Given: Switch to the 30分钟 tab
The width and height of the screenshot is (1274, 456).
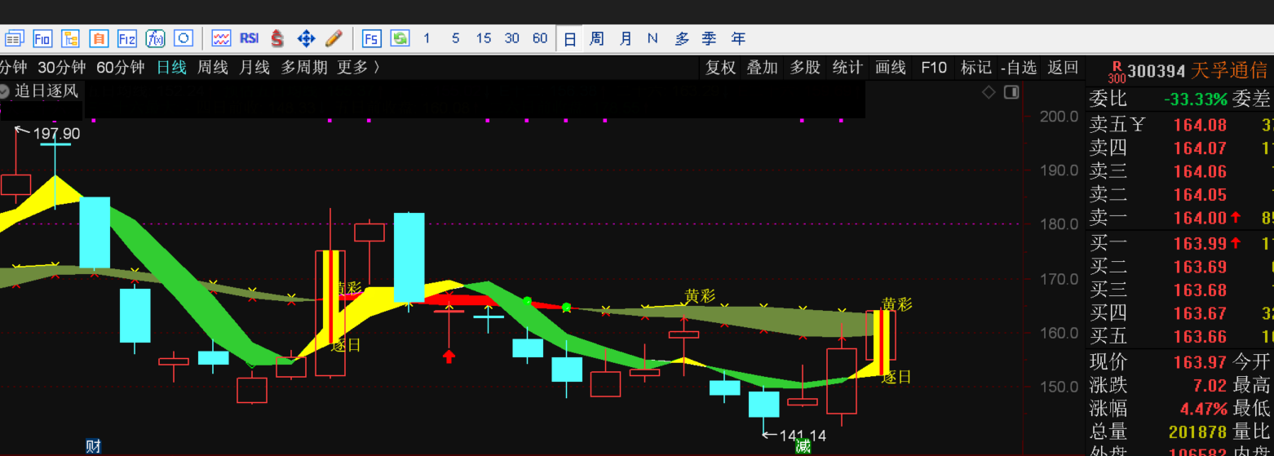Looking at the screenshot, I should (x=62, y=68).
